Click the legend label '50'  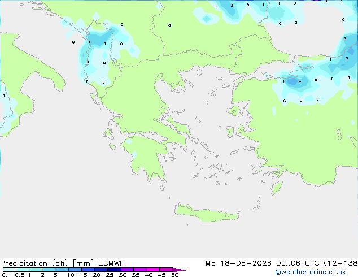[x=174, y=275]
